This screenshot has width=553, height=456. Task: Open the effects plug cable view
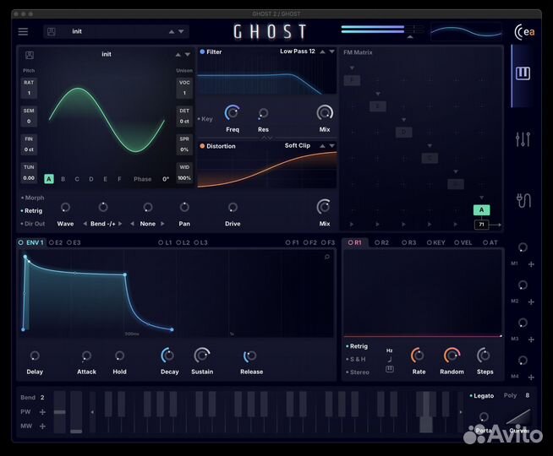point(523,200)
